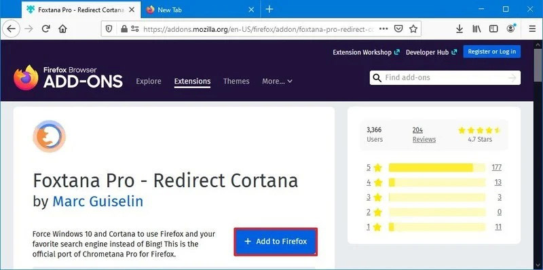
Task: Go back using the browser back arrow
Action: (11, 28)
